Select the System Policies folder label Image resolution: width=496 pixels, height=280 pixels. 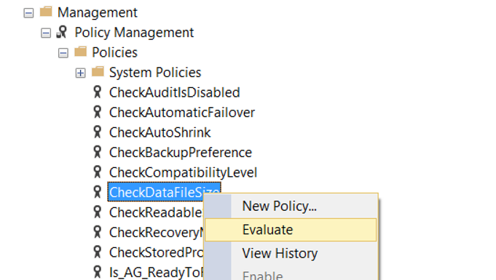[x=155, y=73]
